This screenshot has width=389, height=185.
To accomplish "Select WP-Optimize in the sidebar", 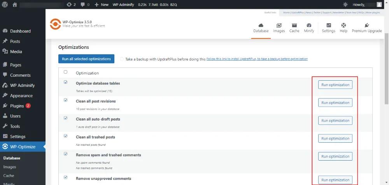I will [x=23, y=147].
